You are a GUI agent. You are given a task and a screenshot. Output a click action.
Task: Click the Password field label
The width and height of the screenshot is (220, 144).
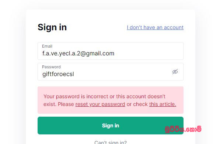(51, 67)
